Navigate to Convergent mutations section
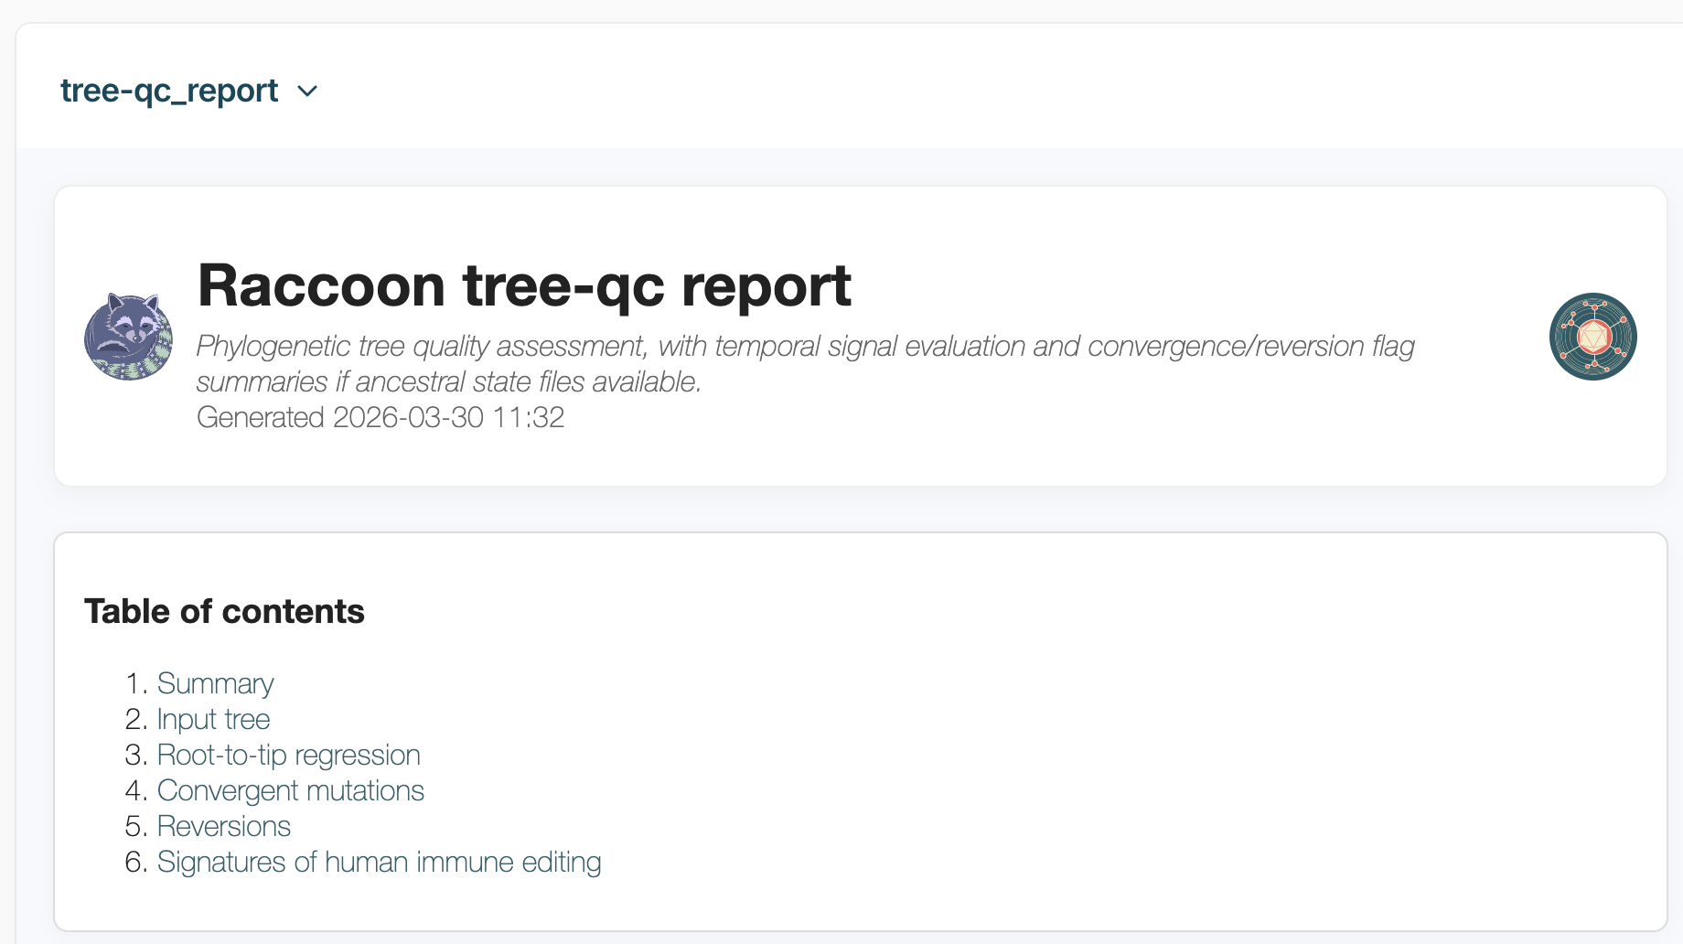The height and width of the screenshot is (944, 1683). (290, 790)
